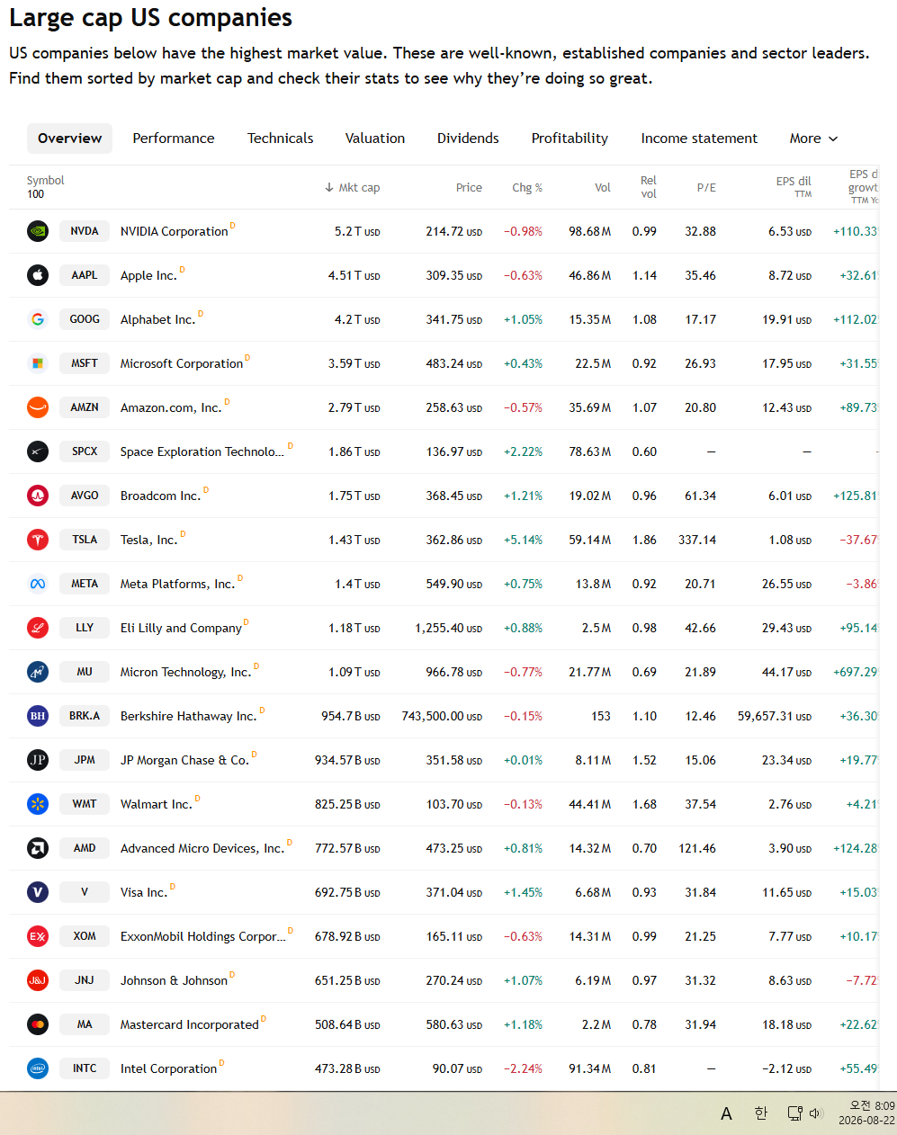This screenshot has width=897, height=1135.
Task: Sort by the EPS dil TTM header
Action: (794, 186)
